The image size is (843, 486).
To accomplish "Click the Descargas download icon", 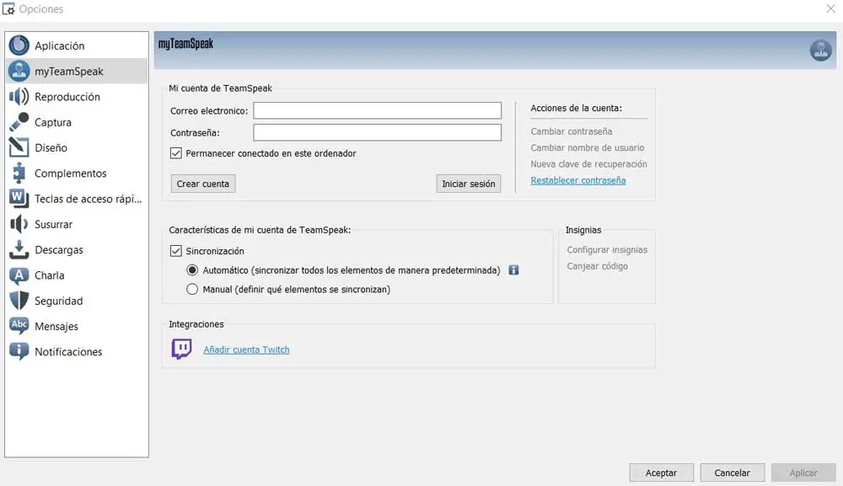I will pos(19,249).
